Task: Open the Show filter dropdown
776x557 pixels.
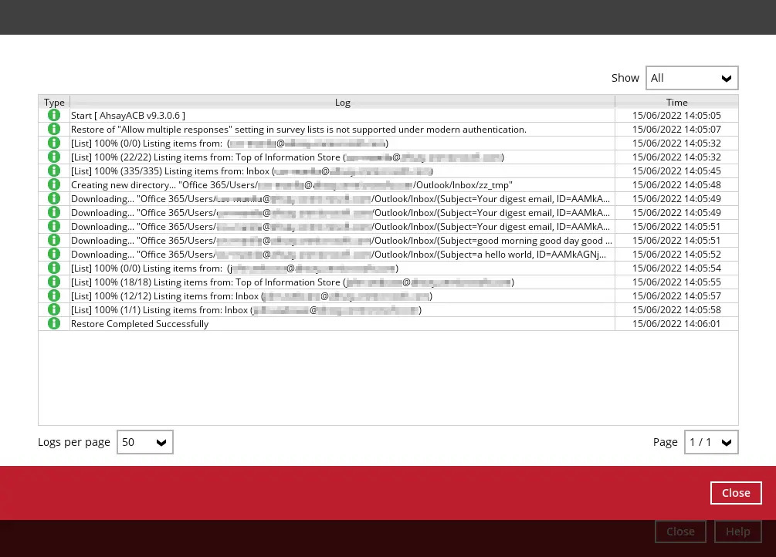Action: pyautogui.click(x=691, y=78)
